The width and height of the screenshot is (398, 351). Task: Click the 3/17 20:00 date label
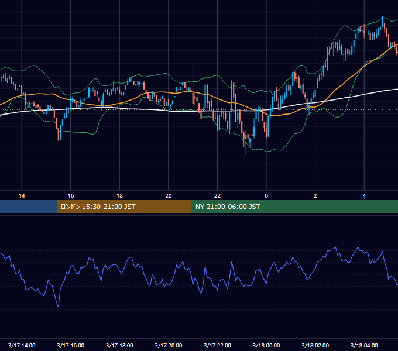(169, 345)
